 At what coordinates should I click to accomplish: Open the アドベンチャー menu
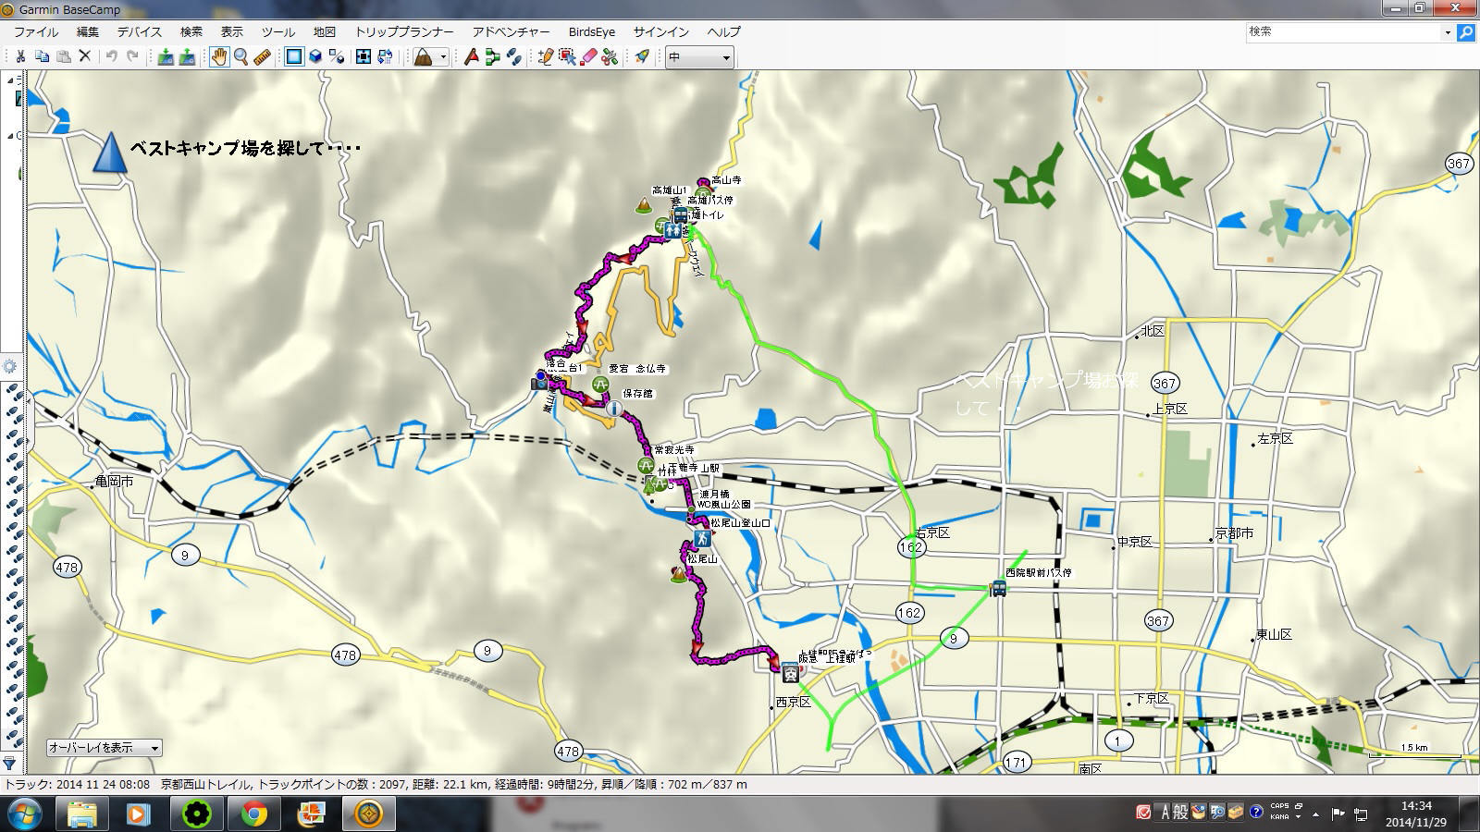coord(511,31)
